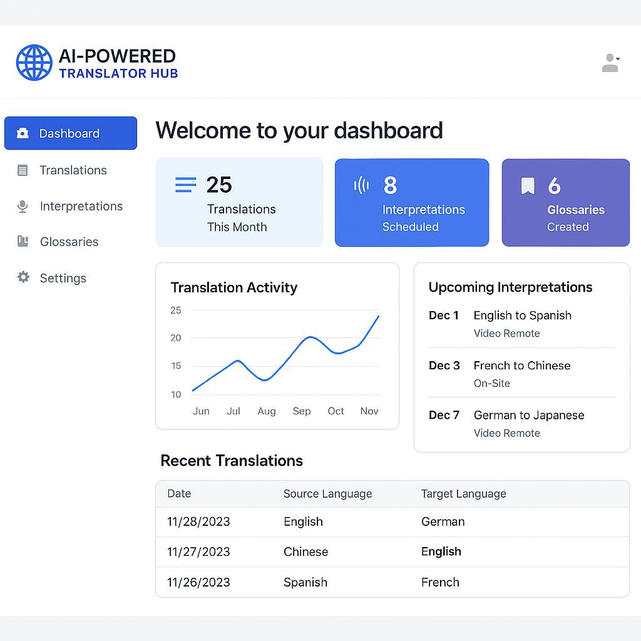Click English target cell in 11/27 row
641x641 pixels.
tap(441, 552)
